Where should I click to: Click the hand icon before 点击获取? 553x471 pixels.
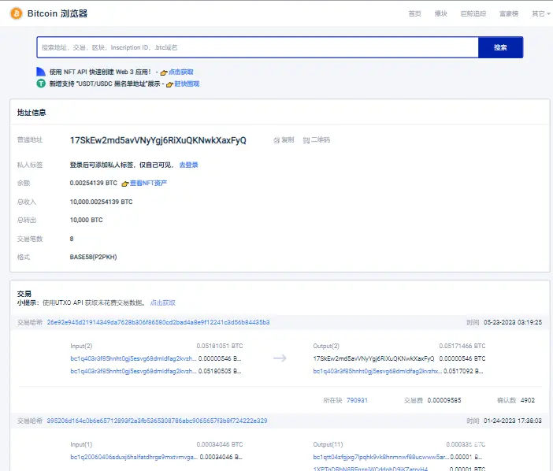[164, 72]
